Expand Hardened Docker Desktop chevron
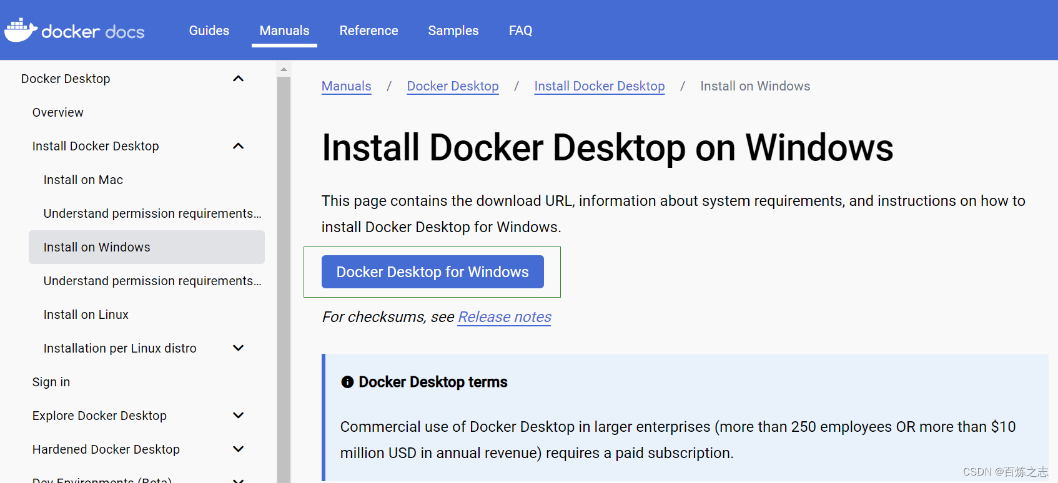Screen dimensions: 1058x483 pyautogui.click(x=238, y=449)
